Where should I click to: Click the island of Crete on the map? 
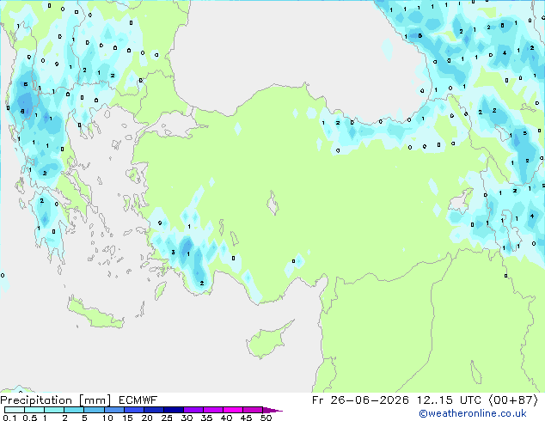95,313
